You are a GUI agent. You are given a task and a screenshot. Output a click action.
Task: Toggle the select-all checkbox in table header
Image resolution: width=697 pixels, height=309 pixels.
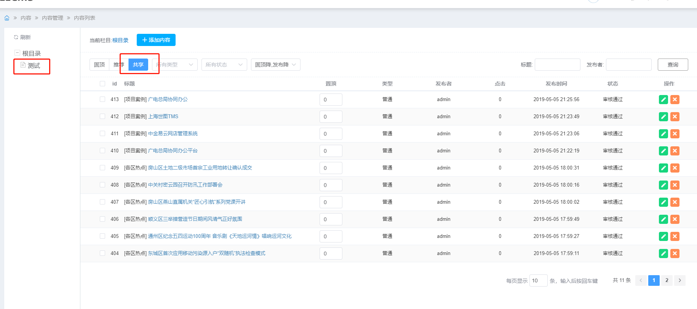102,84
